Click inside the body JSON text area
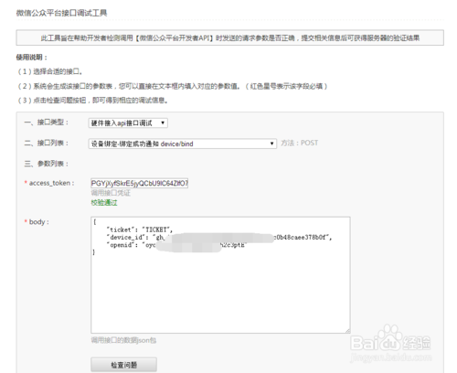Viewport: 457px width, 373px height. [220, 275]
